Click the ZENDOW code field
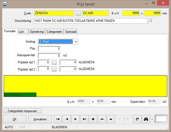This screenshot has height=132, width=171. (54, 13)
